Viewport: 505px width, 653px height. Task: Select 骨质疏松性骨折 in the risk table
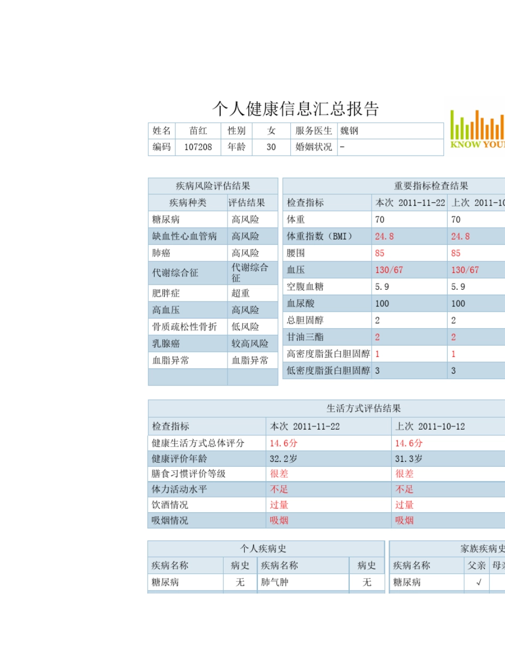coord(184,327)
